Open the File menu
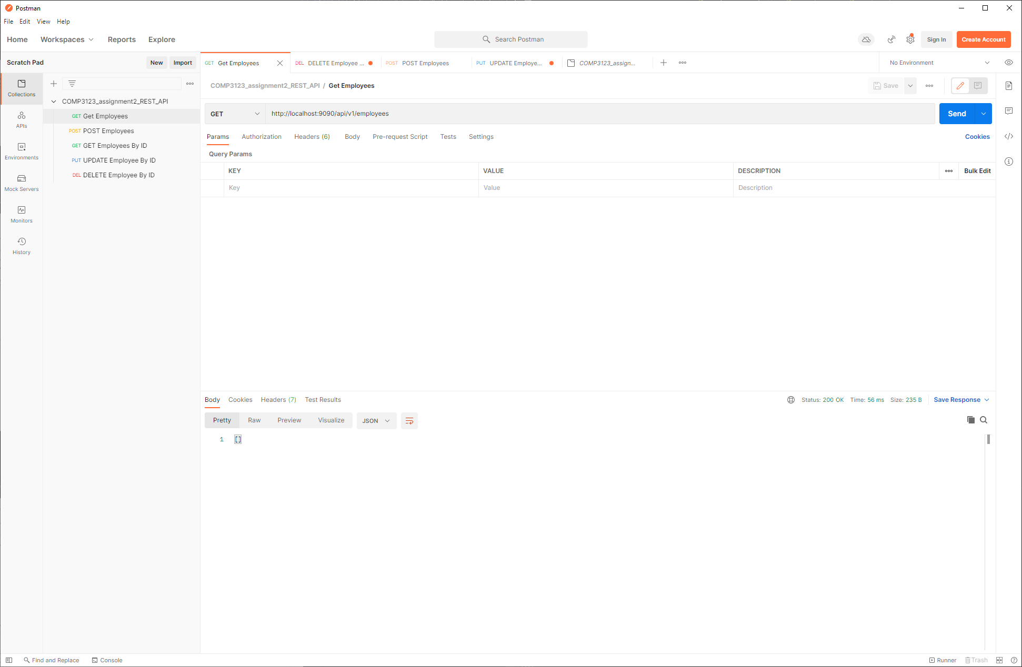Viewport: 1022px width, 667px height. [x=8, y=22]
